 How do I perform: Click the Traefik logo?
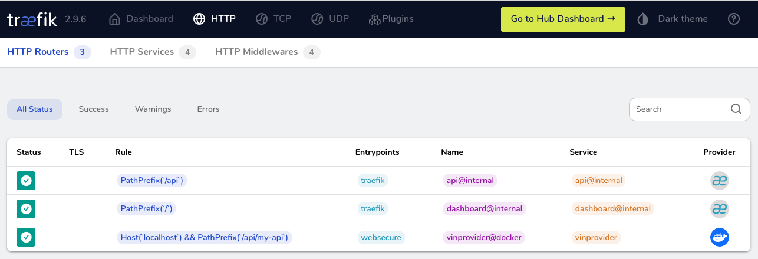[32, 19]
